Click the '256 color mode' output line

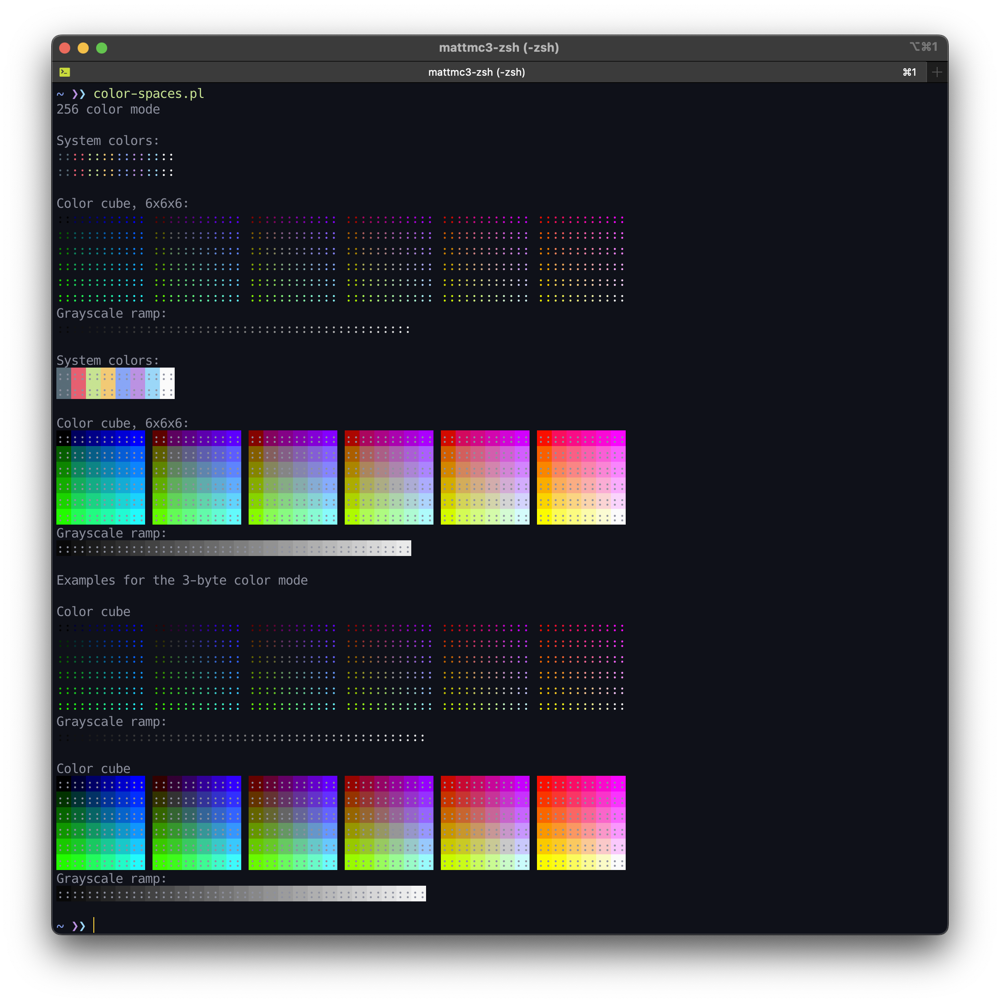click(108, 109)
